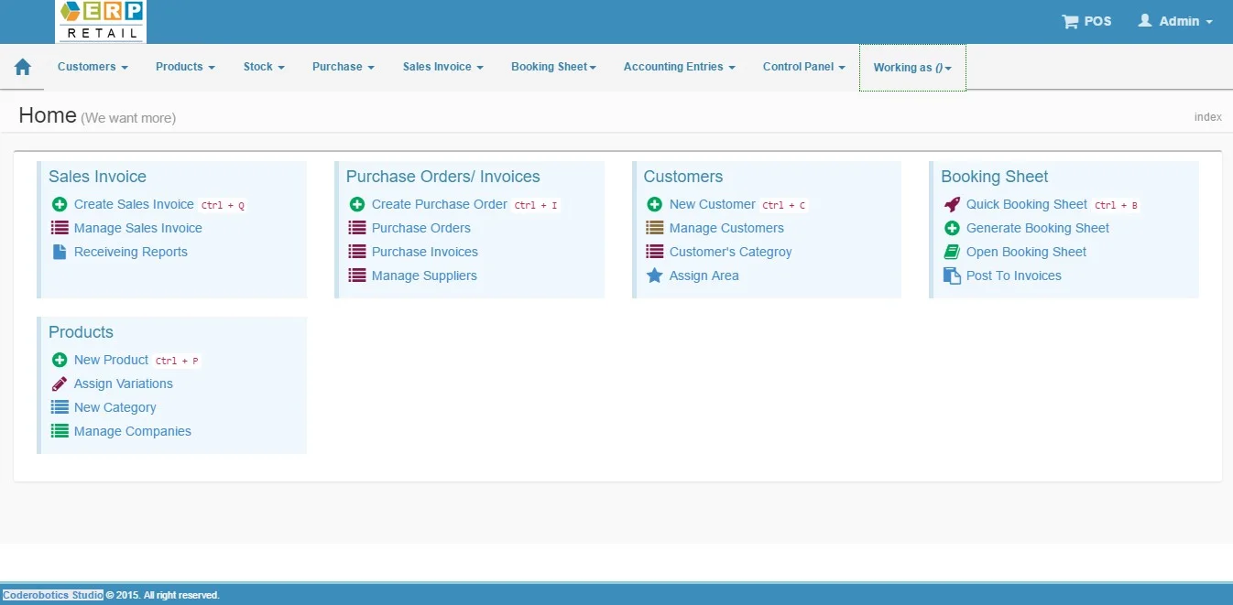The image size is (1233, 605).
Task: Select the Admin user avatar icon
Action: [1145, 20]
